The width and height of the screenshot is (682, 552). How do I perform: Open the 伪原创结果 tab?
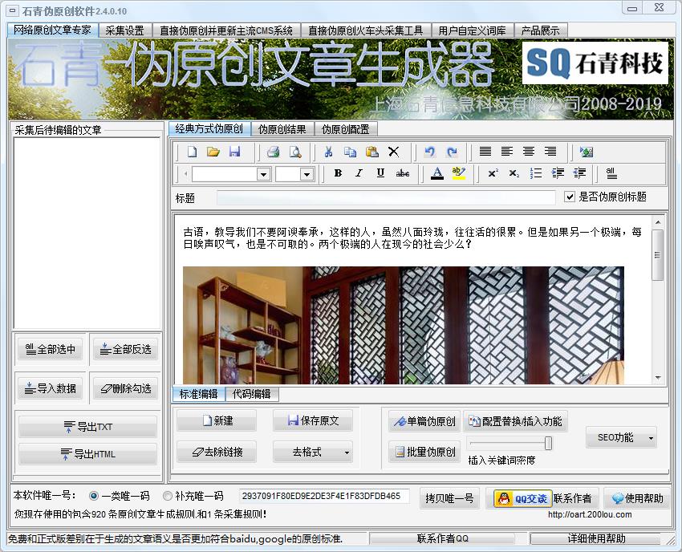(x=282, y=129)
